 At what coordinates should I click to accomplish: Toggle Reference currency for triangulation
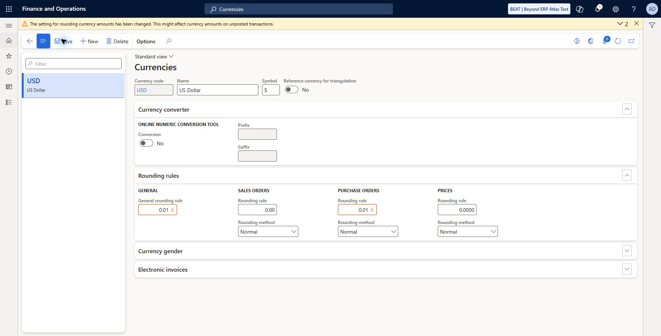[x=291, y=90]
